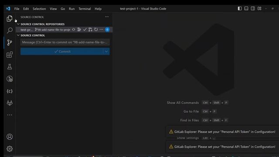Open Source Control panel views and more actions

[107, 17]
